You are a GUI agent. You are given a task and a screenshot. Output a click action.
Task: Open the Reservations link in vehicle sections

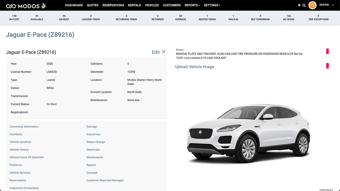(x=18, y=180)
